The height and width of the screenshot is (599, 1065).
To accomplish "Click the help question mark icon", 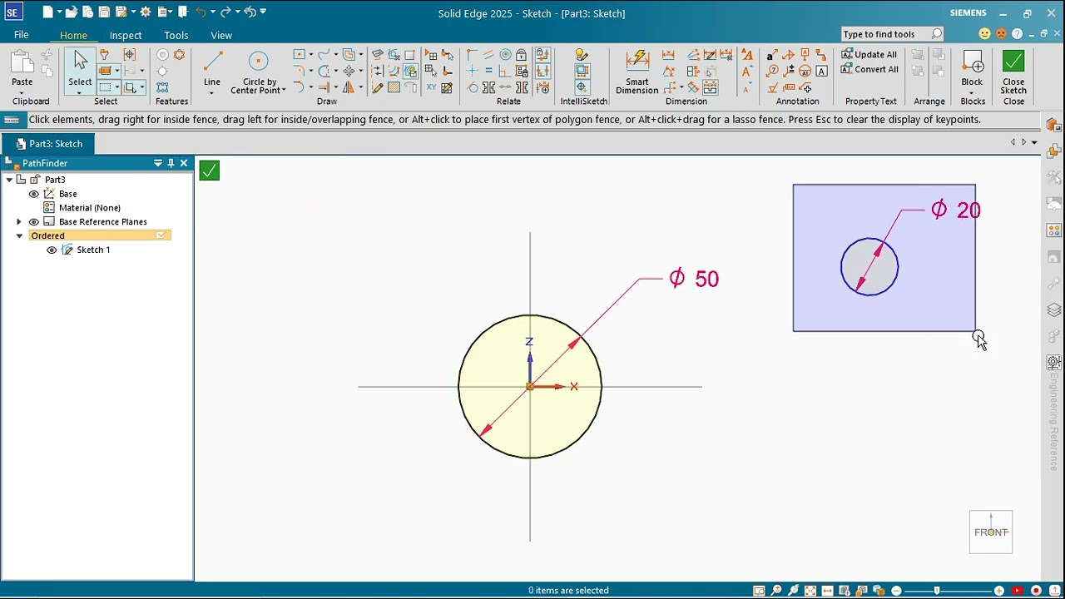I will [1018, 34].
